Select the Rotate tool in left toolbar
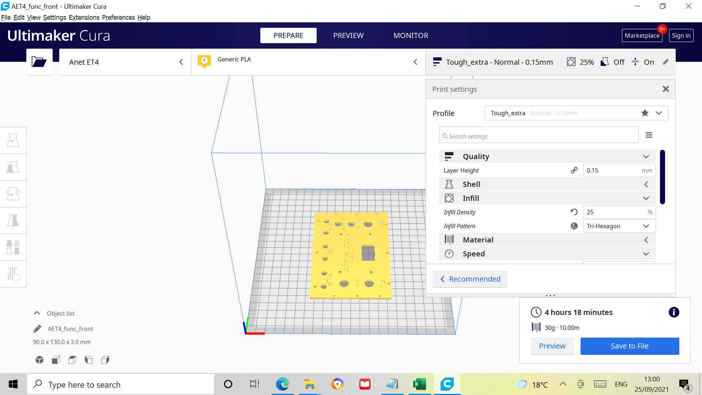Screen dimensions: 702x395 pyautogui.click(x=13, y=194)
